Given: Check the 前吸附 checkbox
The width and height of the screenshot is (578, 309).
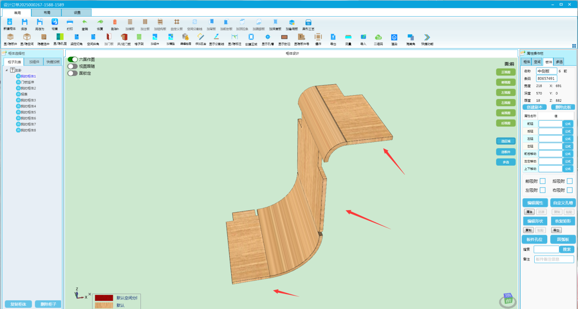Looking at the screenshot, I should (543, 181).
